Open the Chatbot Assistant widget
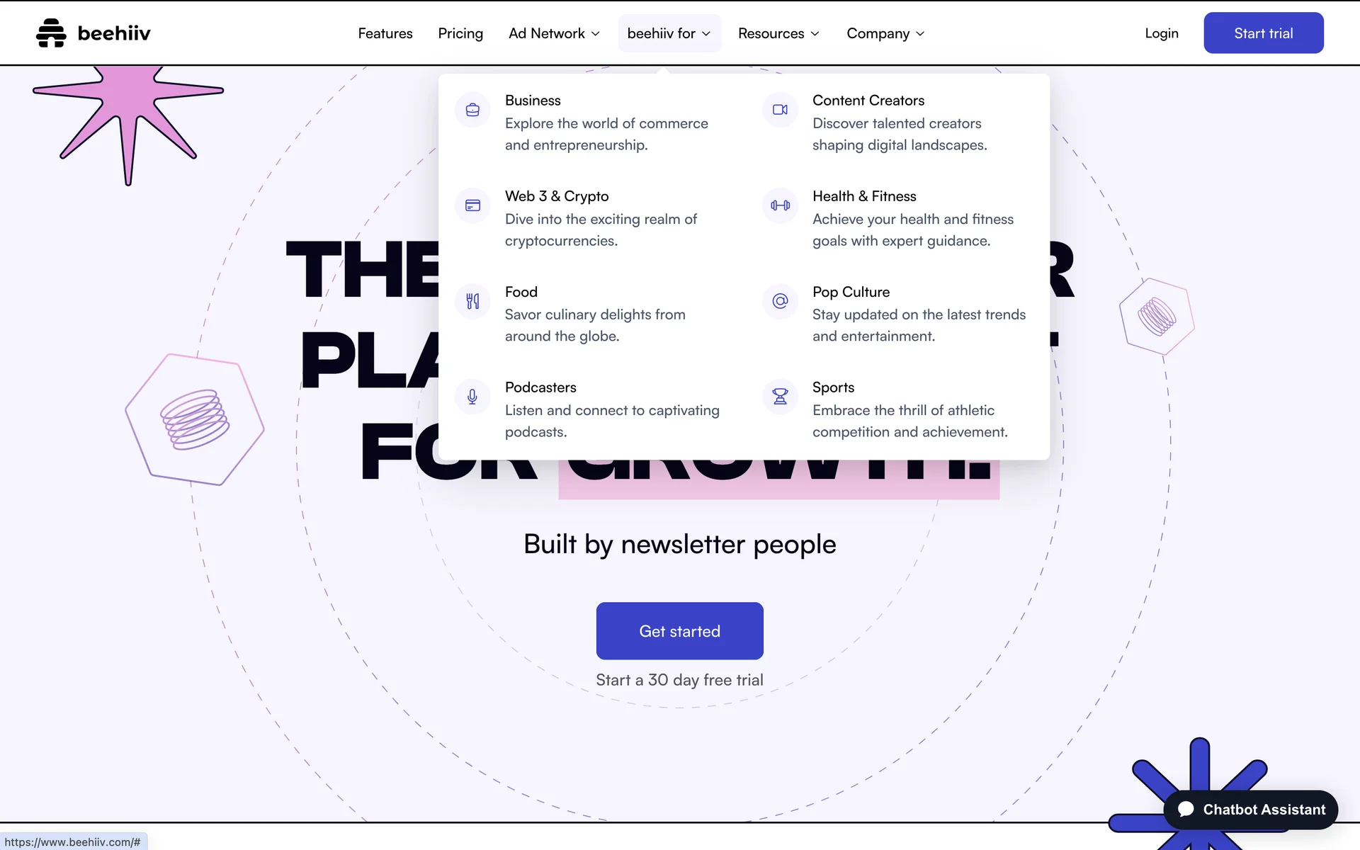This screenshot has height=850, width=1360. pyautogui.click(x=1251, y=810)
